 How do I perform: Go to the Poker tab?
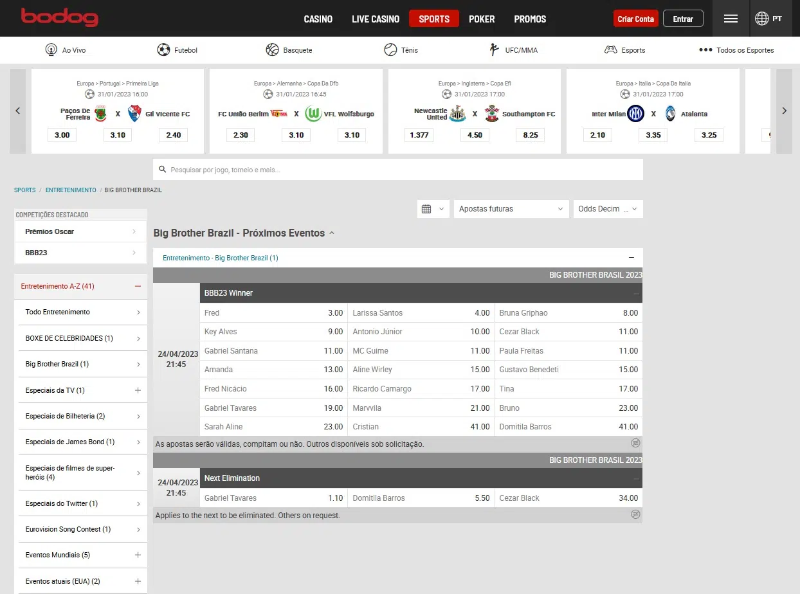click(x=482, y=19)
